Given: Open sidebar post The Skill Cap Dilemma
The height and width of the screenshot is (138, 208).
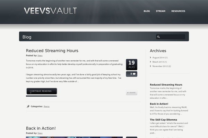Looking at the screenshot, I should [x=163, y=120].
